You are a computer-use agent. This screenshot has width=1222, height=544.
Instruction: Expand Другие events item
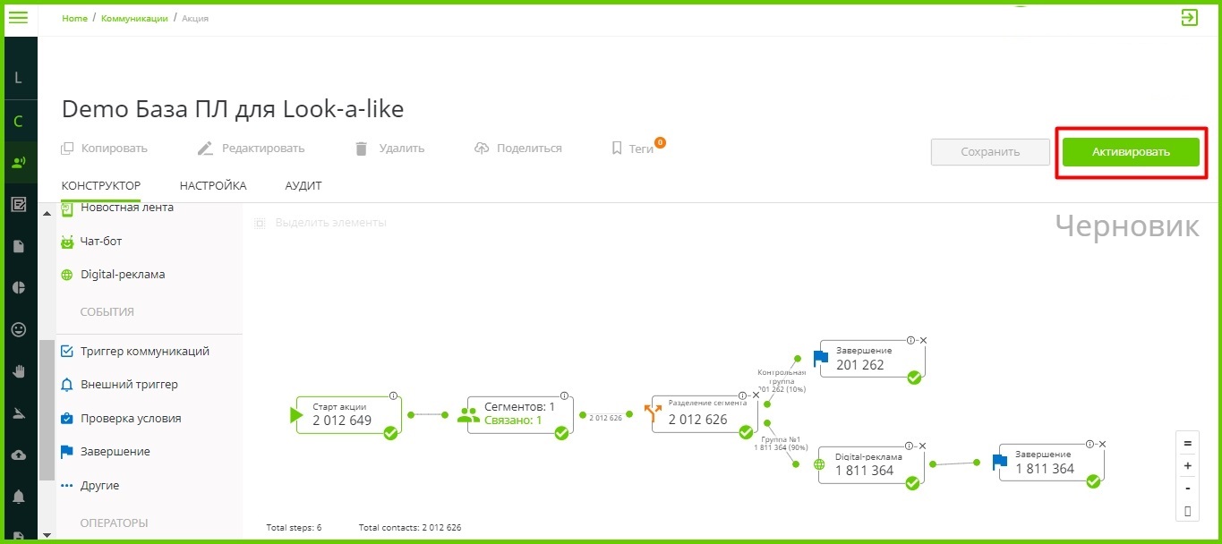point(98,485)
